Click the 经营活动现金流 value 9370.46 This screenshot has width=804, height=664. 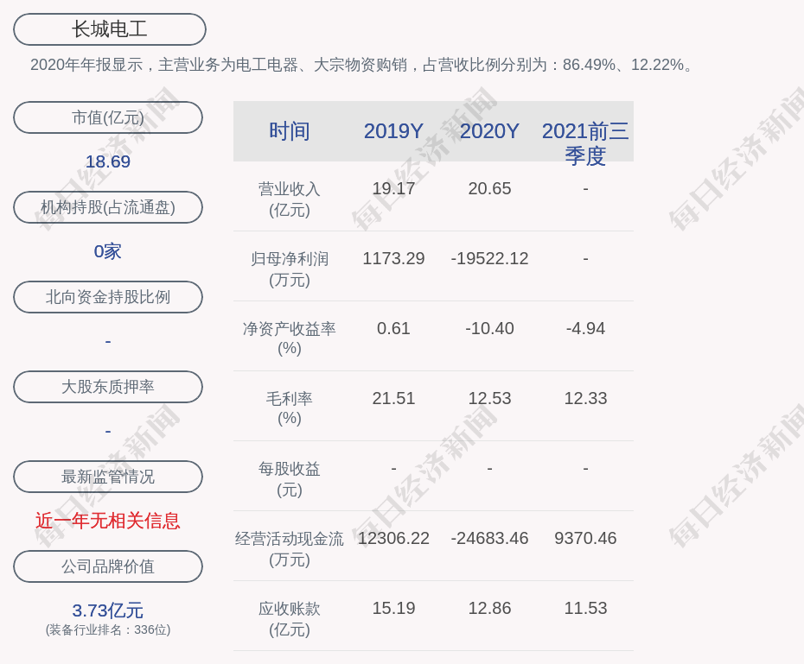(585, 538)
